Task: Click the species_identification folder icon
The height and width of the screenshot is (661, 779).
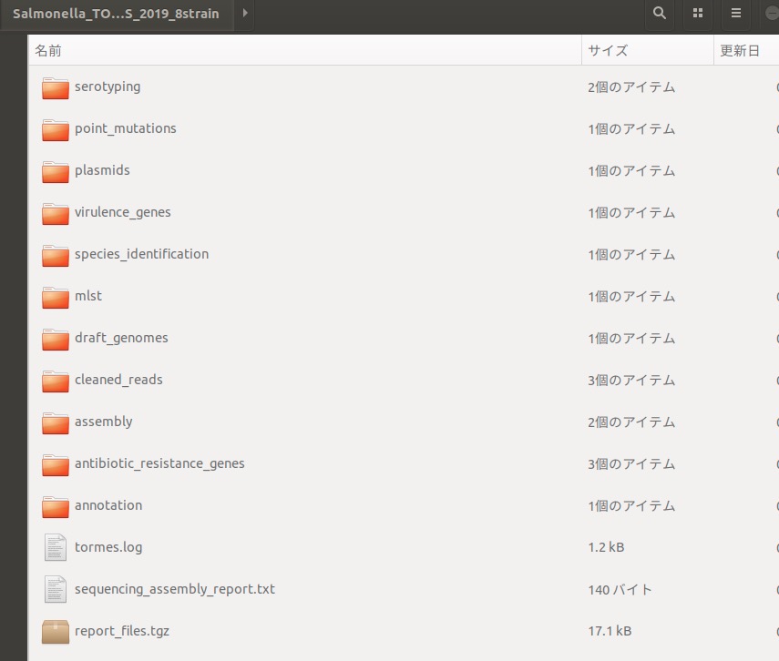Action: point(56,255)
